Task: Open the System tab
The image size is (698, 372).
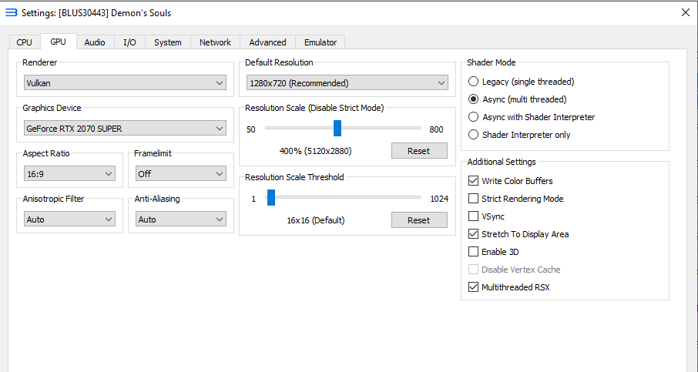Action: tap(168, 42)
